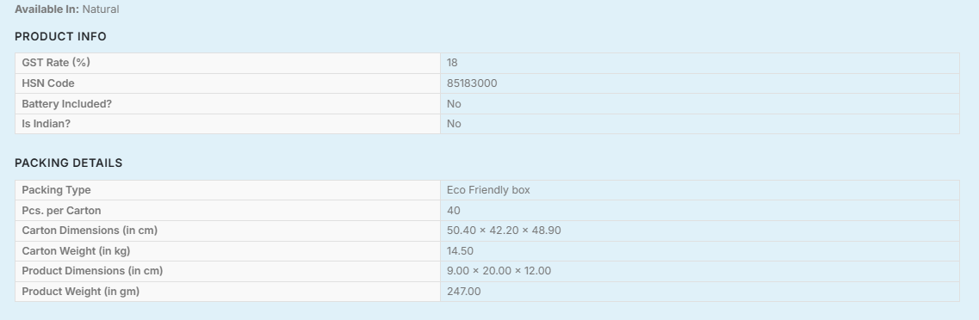Click the PACKING DETAILS heading
The image size is (979, 320).
69,163
